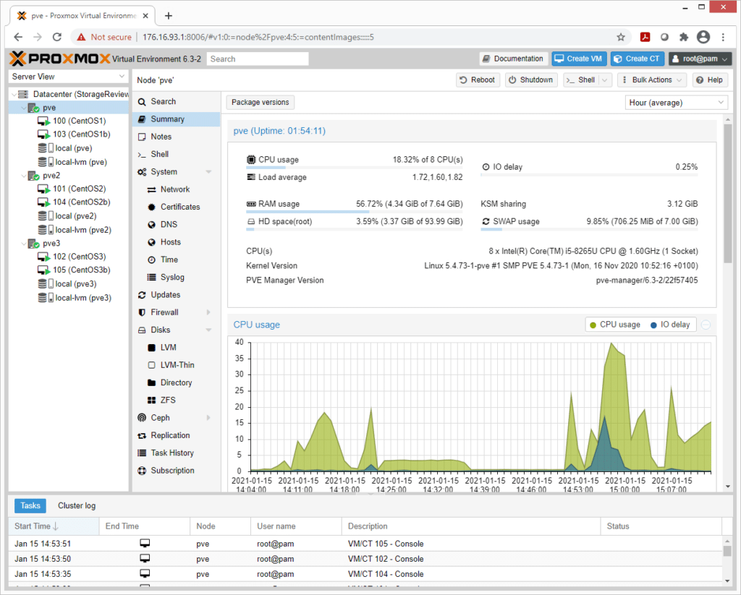Bookmark the page with the star icon
This screenshot has height=595, width=741.
coord(621,37)
